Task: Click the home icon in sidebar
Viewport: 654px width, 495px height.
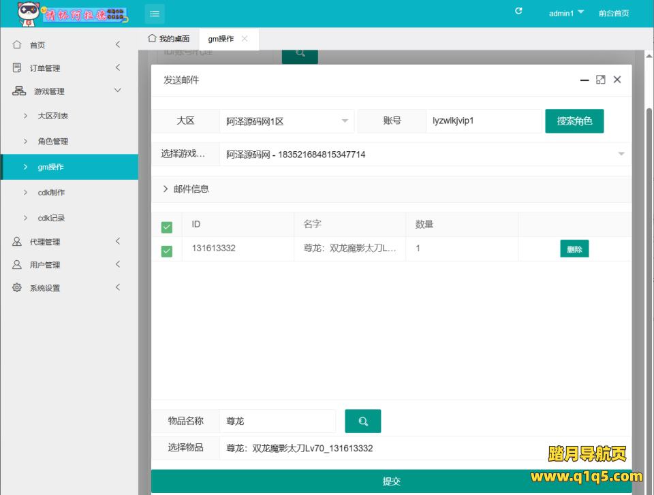Action: coord(17,45)
